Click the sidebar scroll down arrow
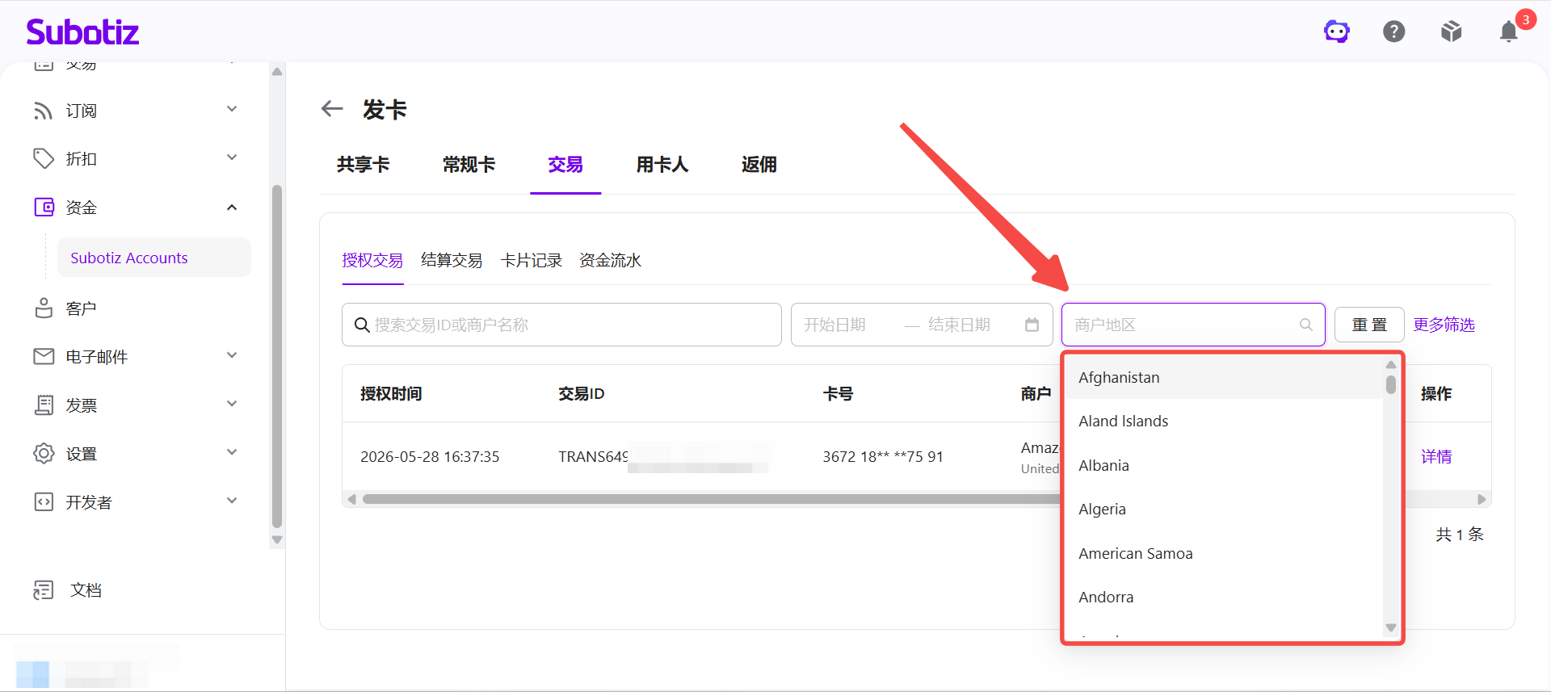Image resolution: width=1551 pixels, height=692 pixels. (x=277, y=540)
